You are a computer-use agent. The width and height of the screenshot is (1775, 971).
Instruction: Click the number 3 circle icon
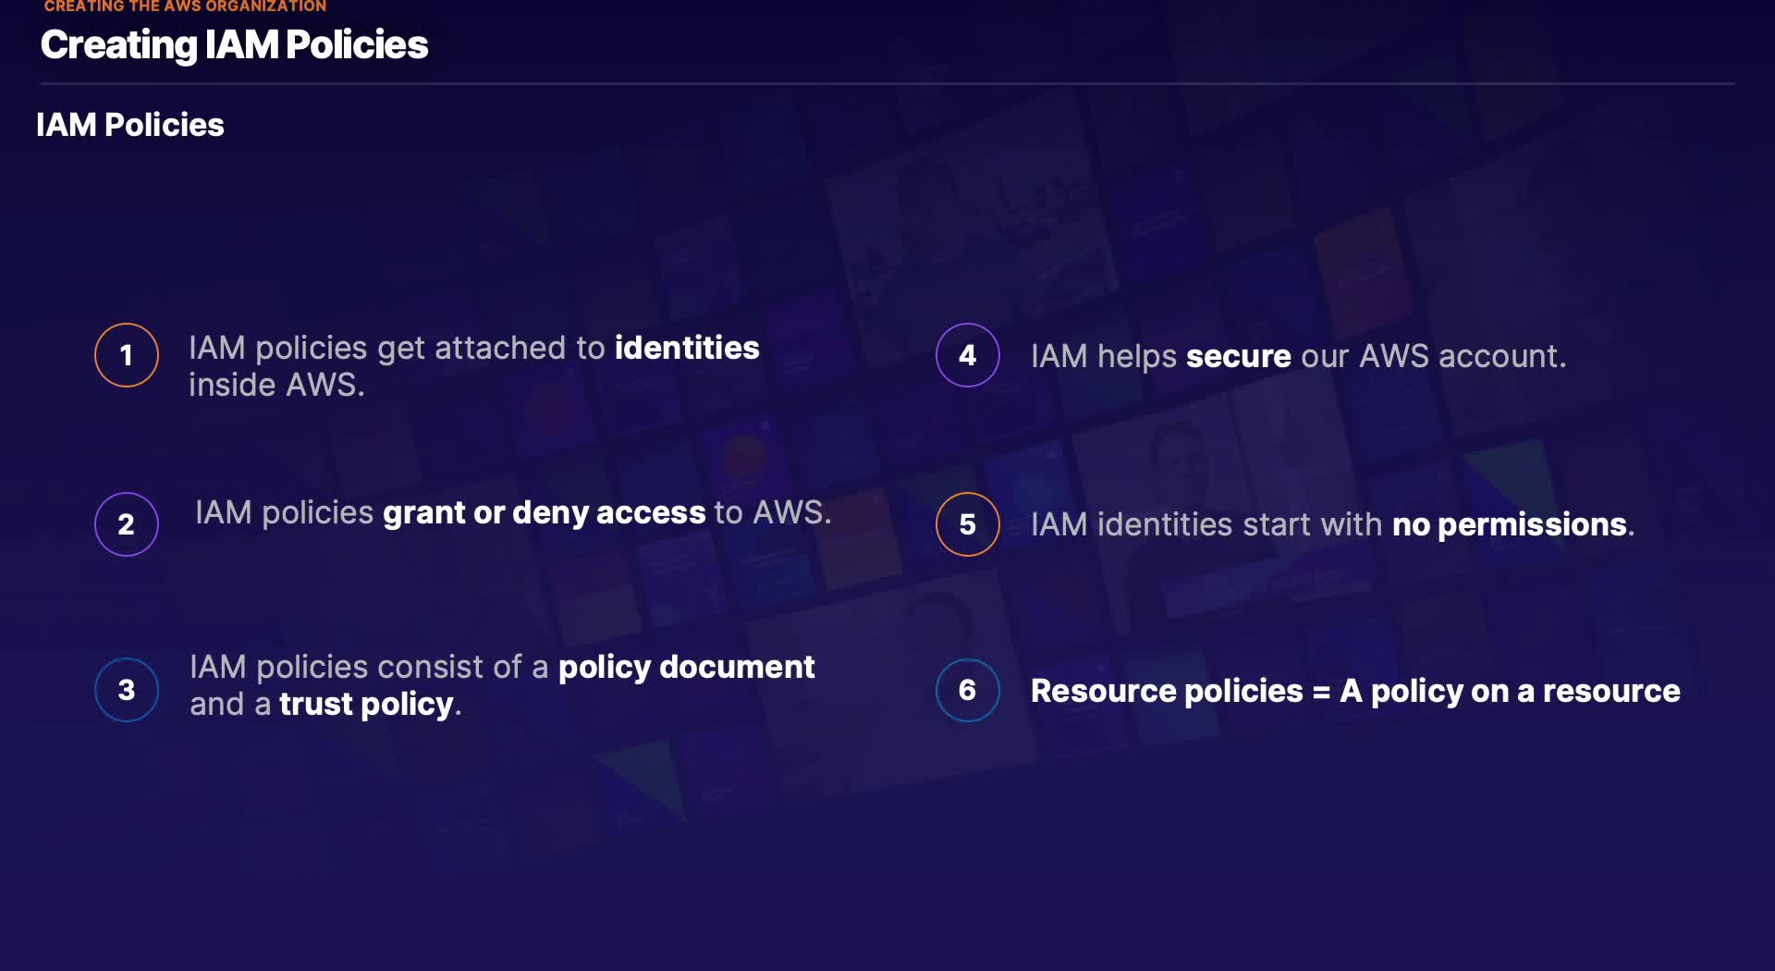127,690
